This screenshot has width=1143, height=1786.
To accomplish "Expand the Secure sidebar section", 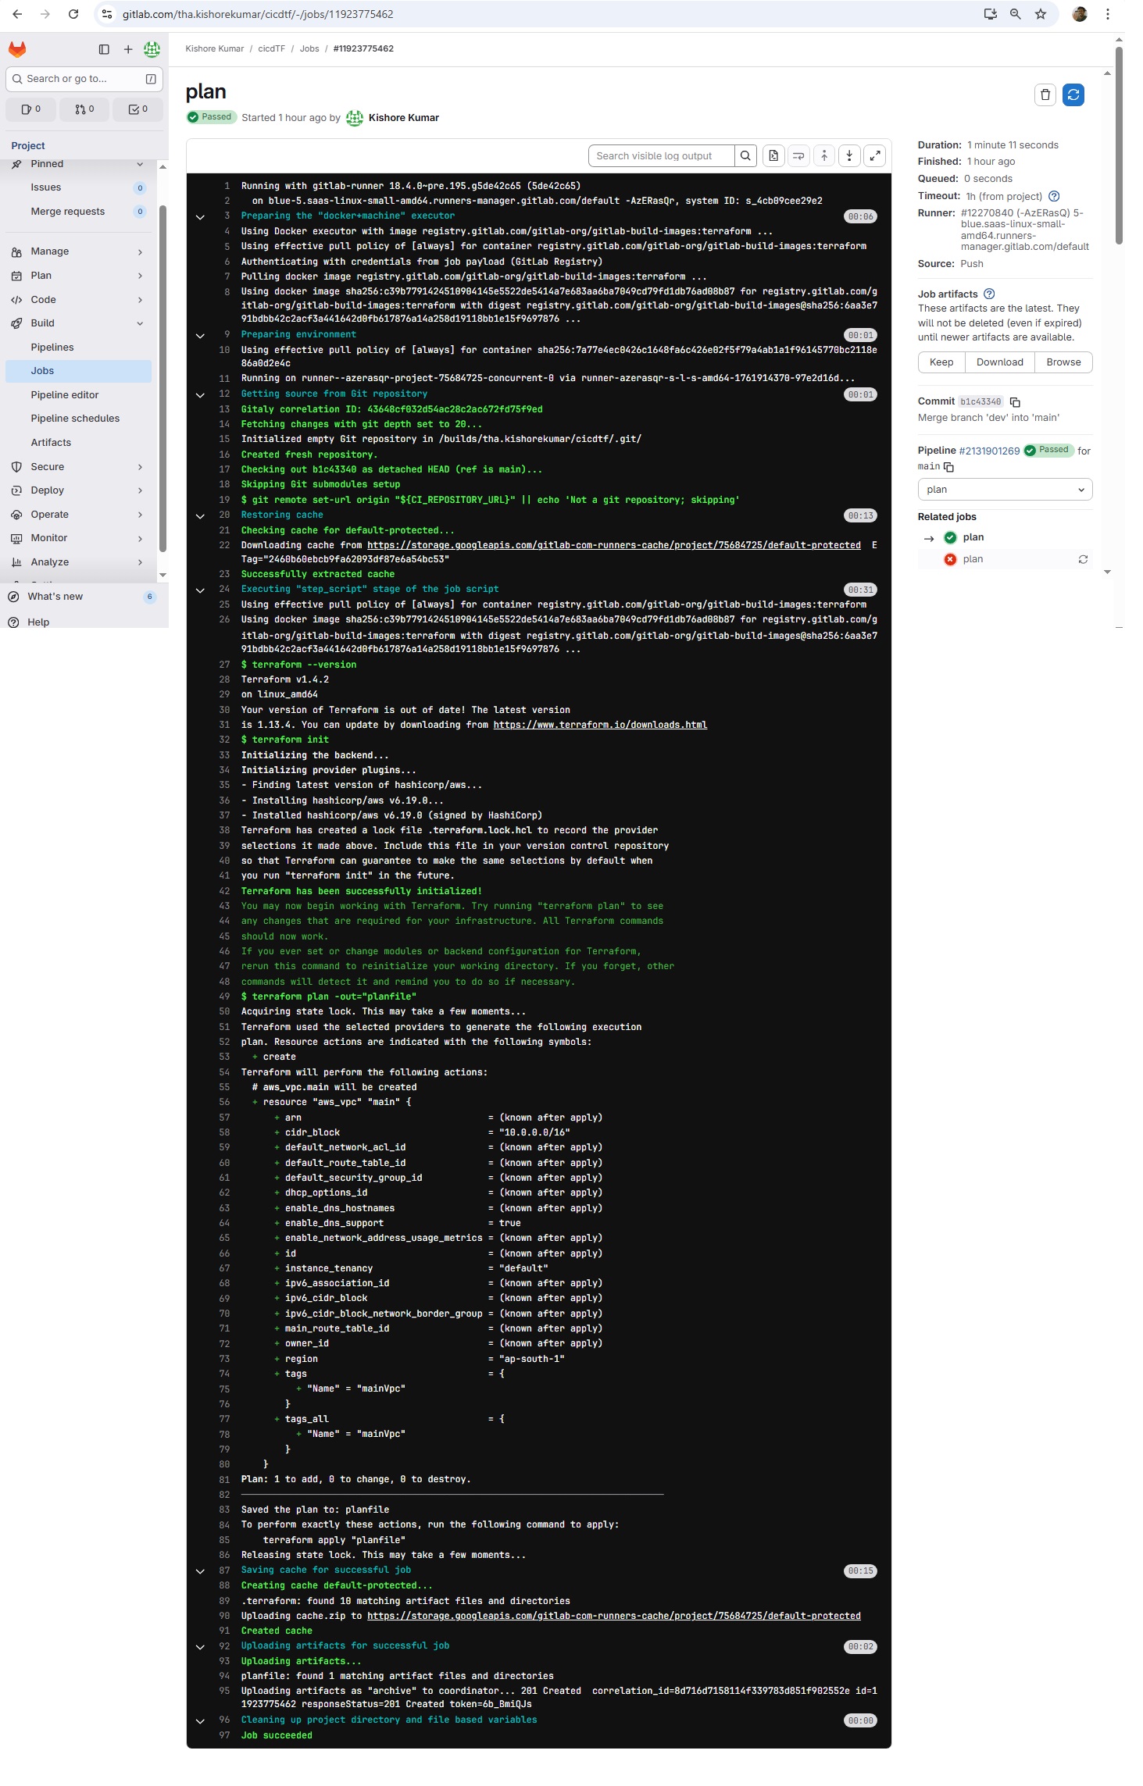I will click(78, 467).
